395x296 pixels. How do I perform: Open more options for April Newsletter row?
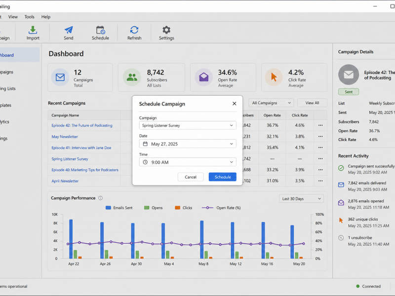click(320, 181)
